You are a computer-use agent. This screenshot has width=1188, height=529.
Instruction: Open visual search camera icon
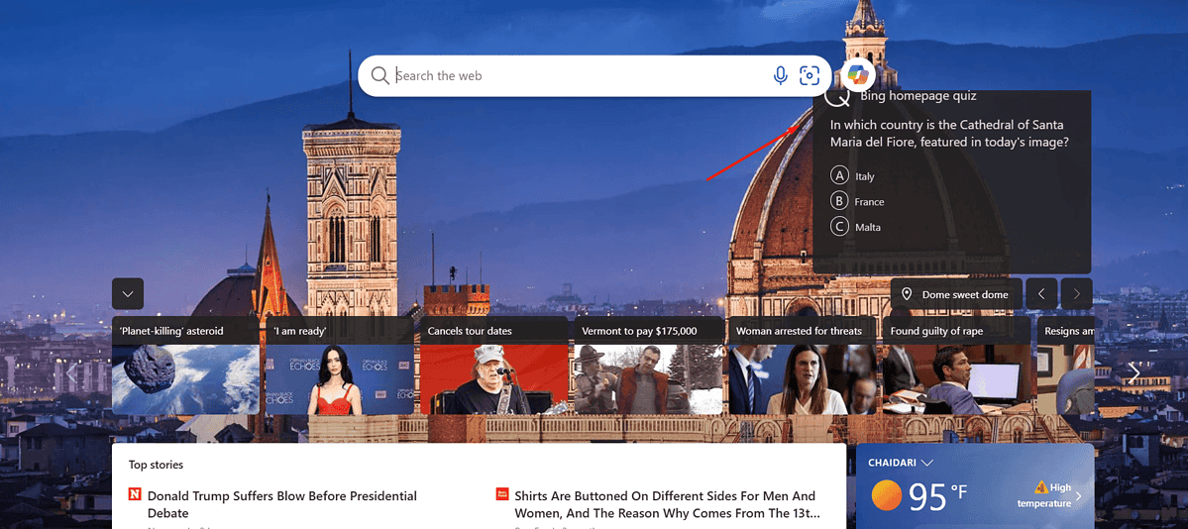tap(810, 76)
